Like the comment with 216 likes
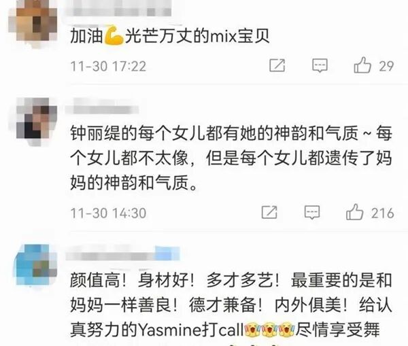 pos(354,212)
